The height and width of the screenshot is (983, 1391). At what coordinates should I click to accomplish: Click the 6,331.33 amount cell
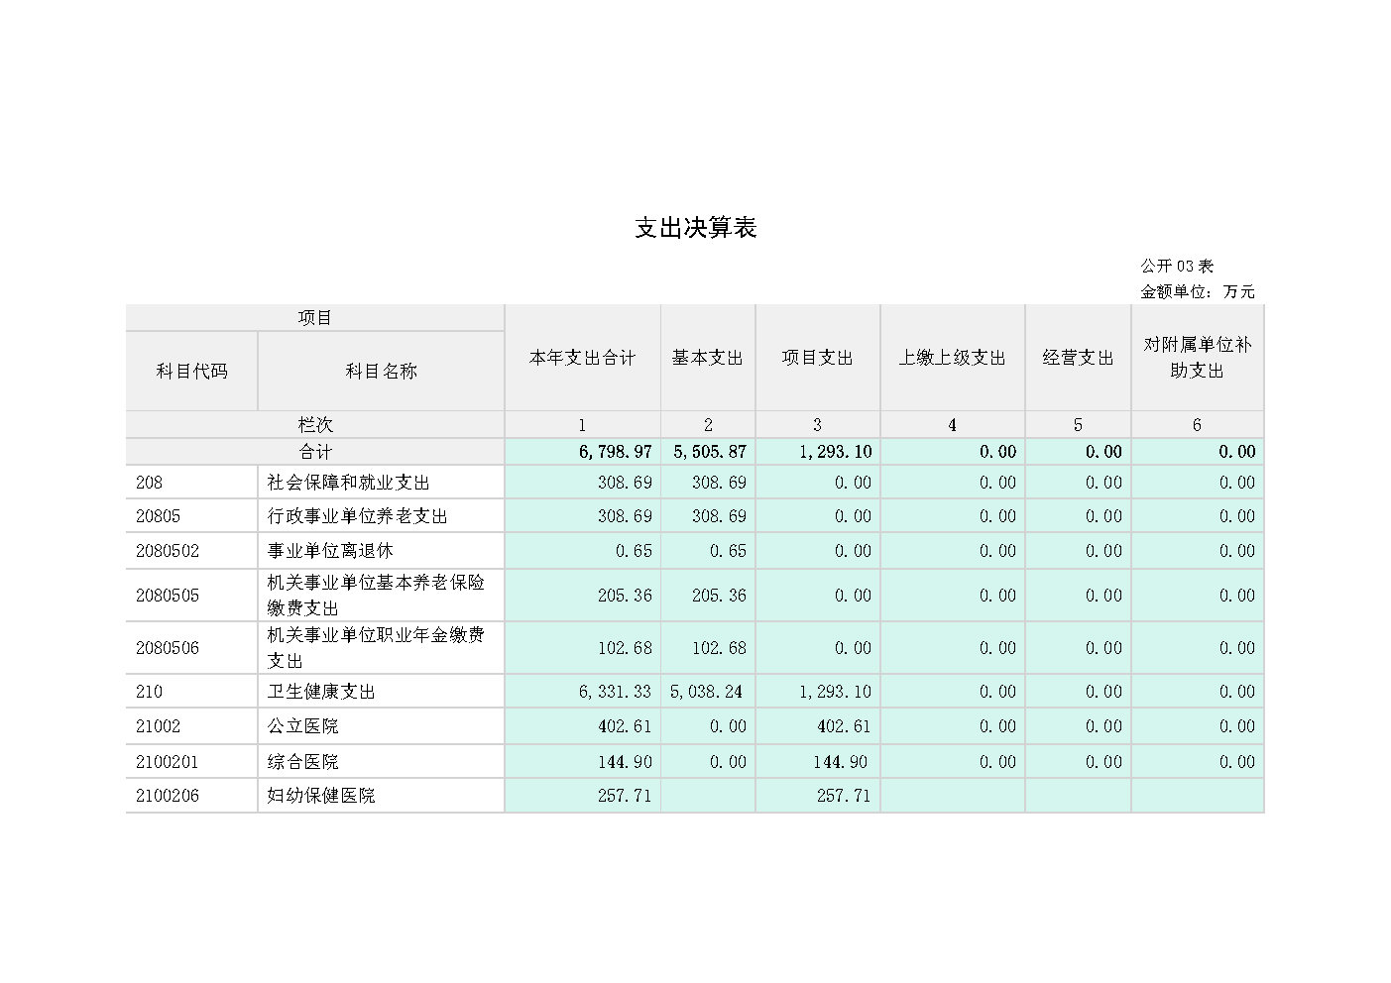point(615,692)
